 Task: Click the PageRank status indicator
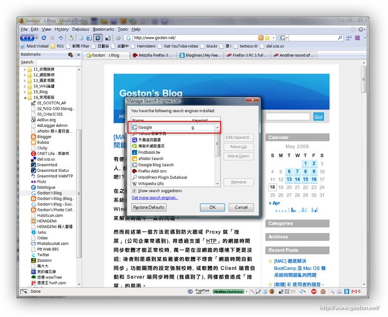click(x=202, y=292)
